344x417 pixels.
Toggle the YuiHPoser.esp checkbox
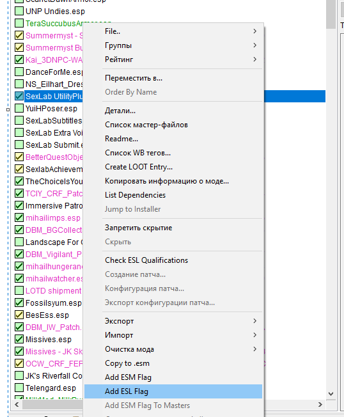(19, 108)
